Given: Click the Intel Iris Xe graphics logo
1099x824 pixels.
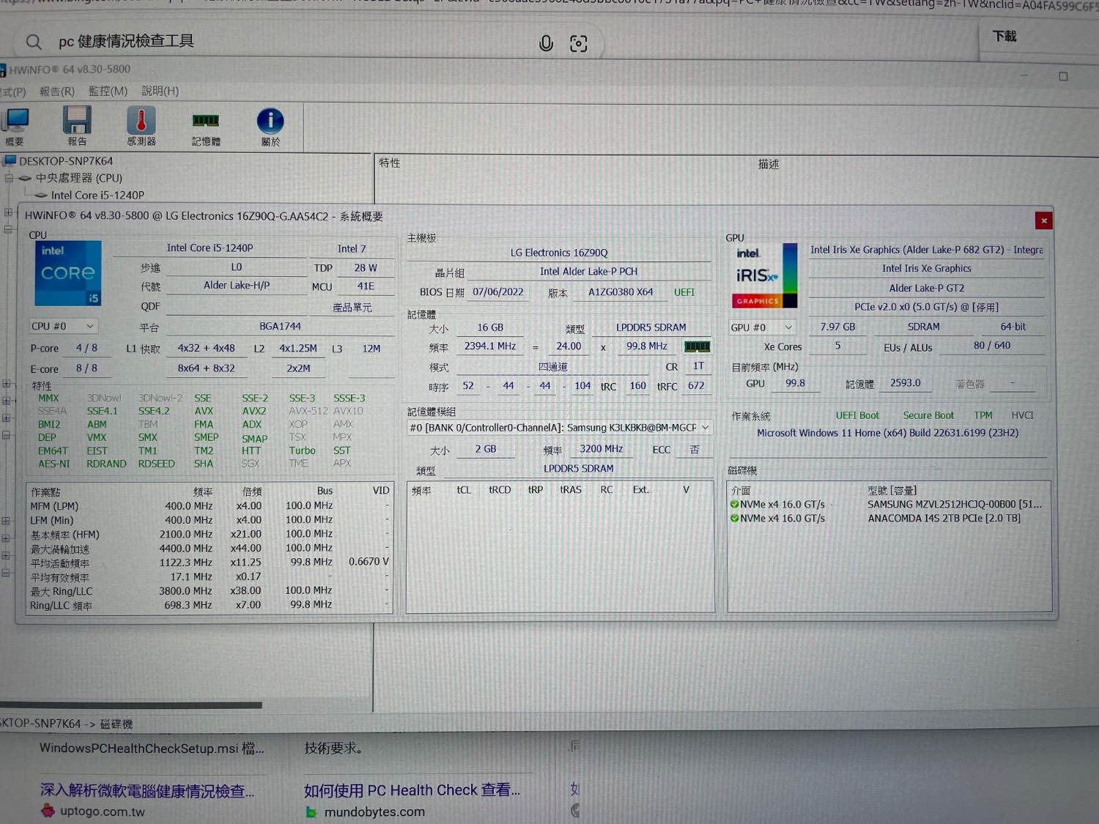Looking at the screenshot, I should (764, 276).
